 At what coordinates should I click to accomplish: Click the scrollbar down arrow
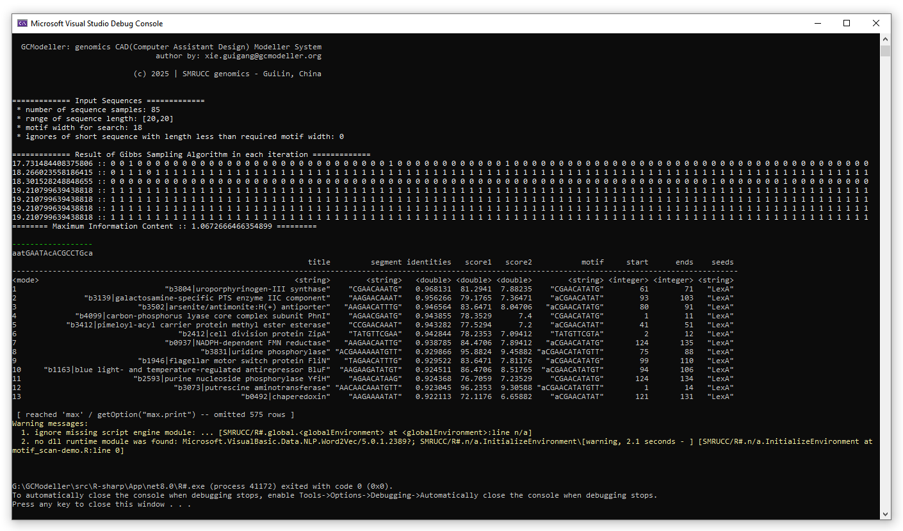[x=885, y=514]
